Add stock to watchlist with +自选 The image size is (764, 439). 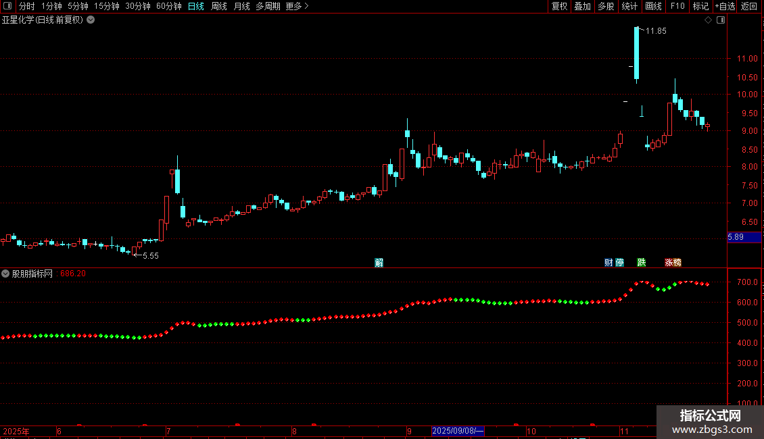pyautogui.click(x=725, y=6)
